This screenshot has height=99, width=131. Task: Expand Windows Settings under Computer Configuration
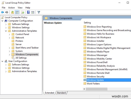[x=6, y=28]
